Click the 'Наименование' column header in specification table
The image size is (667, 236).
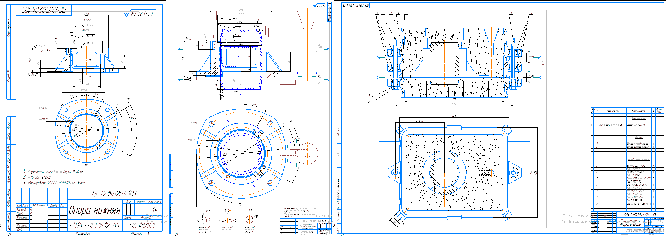[x=639, y=111]
